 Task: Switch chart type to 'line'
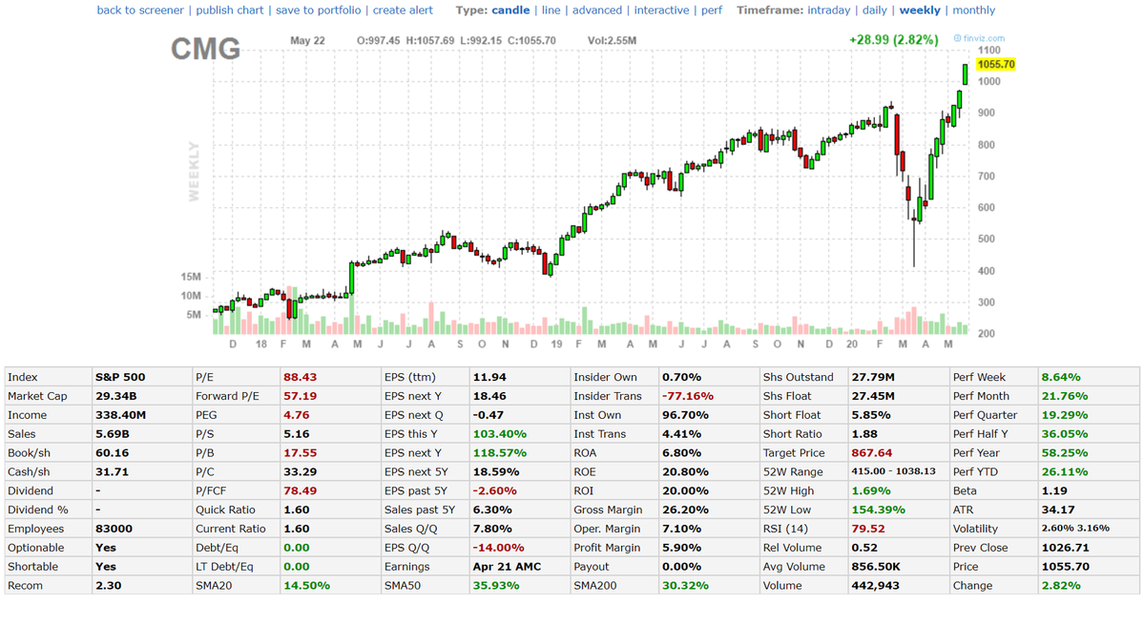[551, 10]
